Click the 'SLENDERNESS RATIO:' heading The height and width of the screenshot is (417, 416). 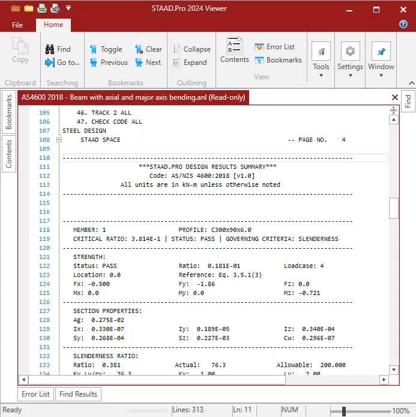(x=106, y=356)
